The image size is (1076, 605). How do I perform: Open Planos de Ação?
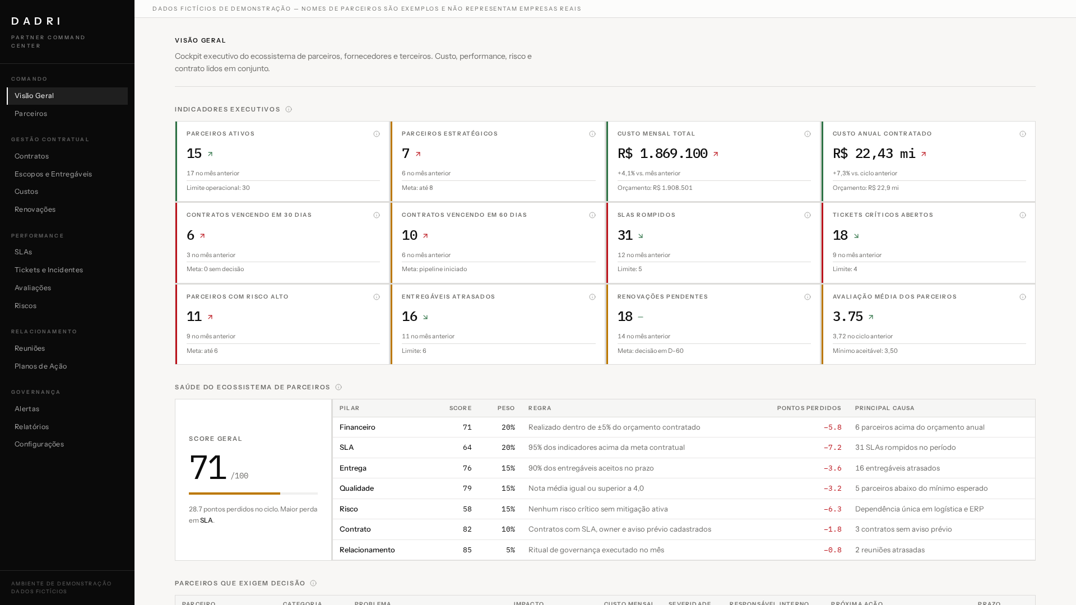67,366
